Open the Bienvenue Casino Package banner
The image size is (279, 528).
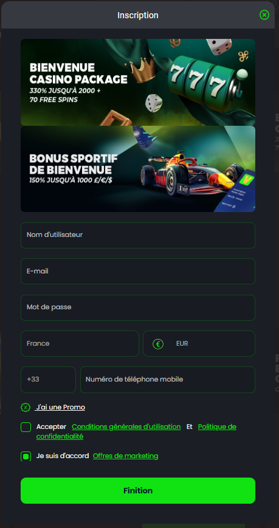coord(138,82)
